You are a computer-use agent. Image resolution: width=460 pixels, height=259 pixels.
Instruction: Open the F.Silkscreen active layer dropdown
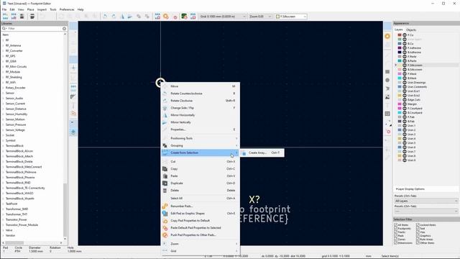(x=290, y=17)
